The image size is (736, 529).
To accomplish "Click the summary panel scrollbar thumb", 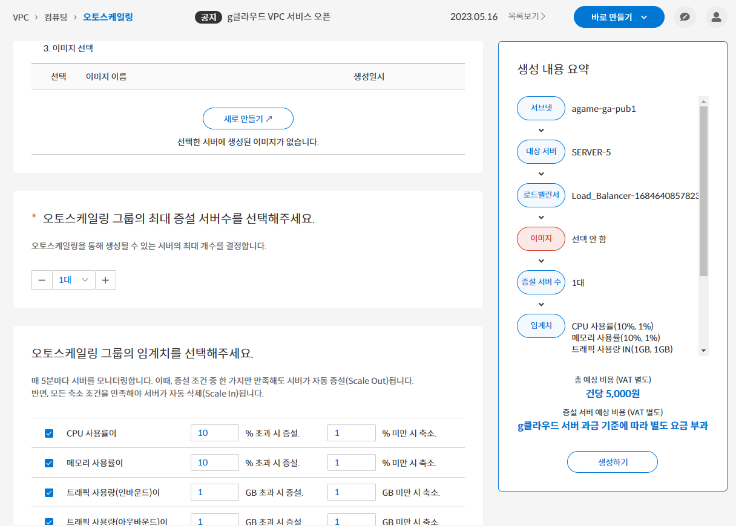I will click(703, 191).
